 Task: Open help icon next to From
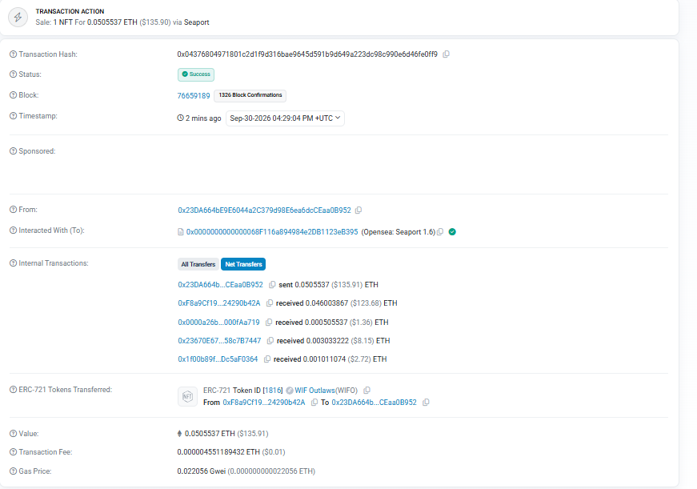pyautogui.click(x=14, y=210)
